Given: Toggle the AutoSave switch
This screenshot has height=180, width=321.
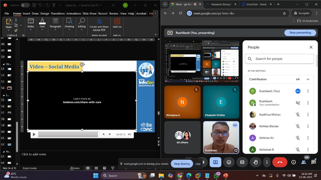Looking at the screenshot, I should pos(25,5).
